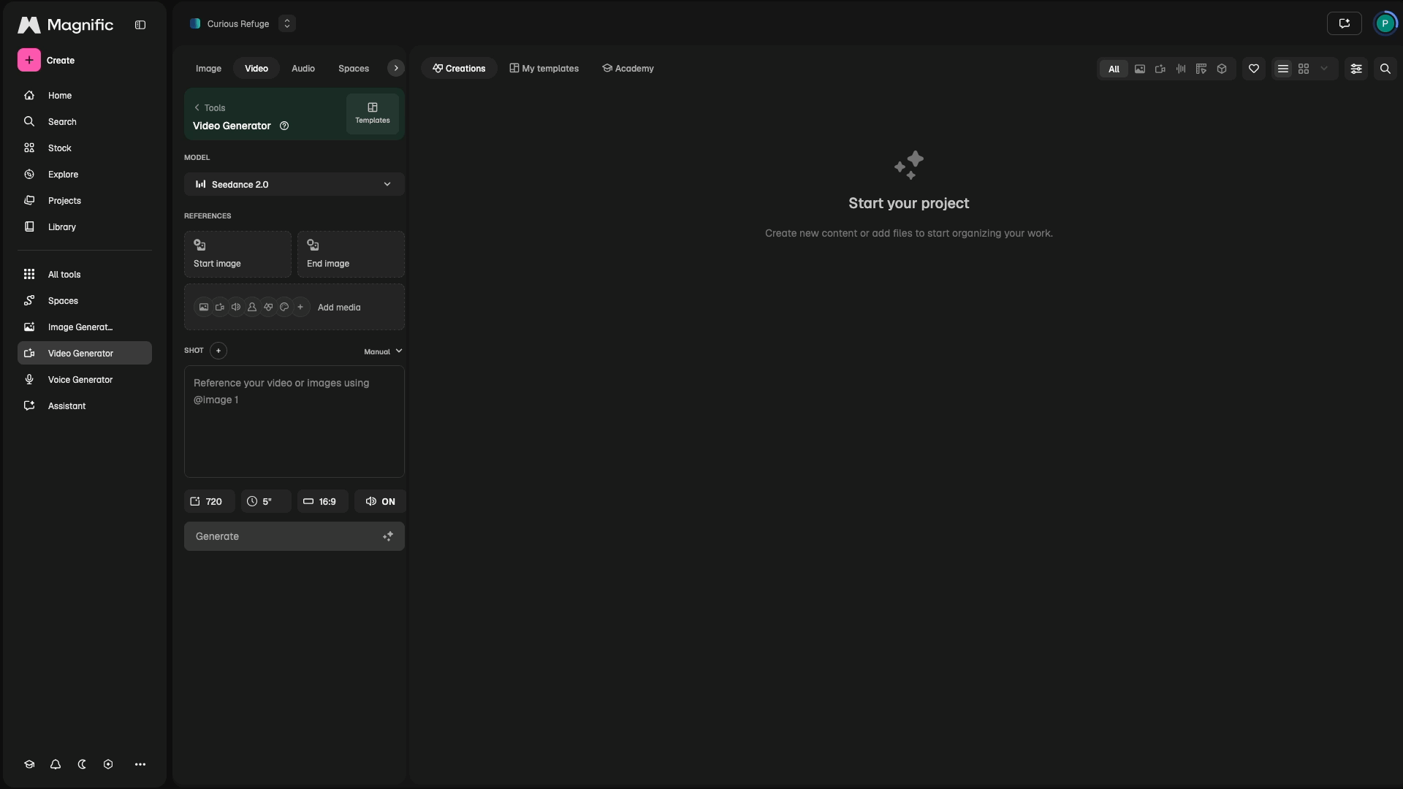Click the palette style icon in Add media
This screenshot has height=789, width=1403.
(x=284, y=308)
